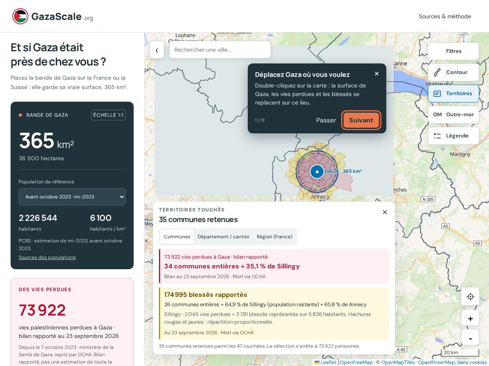Image resolution: width=489 pixels, height=366 pixels.
Task: Click the blue Gaza center marker
Action: click(x=317, y=172)
